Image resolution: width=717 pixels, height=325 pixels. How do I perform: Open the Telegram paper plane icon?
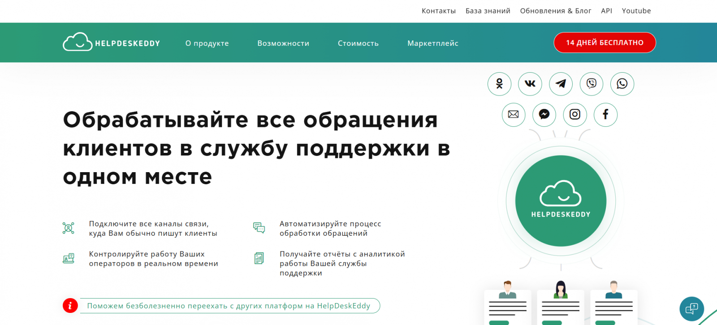click(561, 84)
